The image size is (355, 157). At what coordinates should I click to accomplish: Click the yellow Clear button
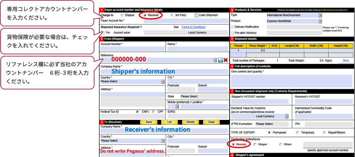coord(211,122)
